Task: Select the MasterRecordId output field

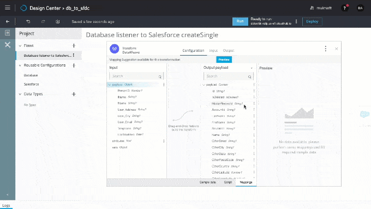Action: 227,104
